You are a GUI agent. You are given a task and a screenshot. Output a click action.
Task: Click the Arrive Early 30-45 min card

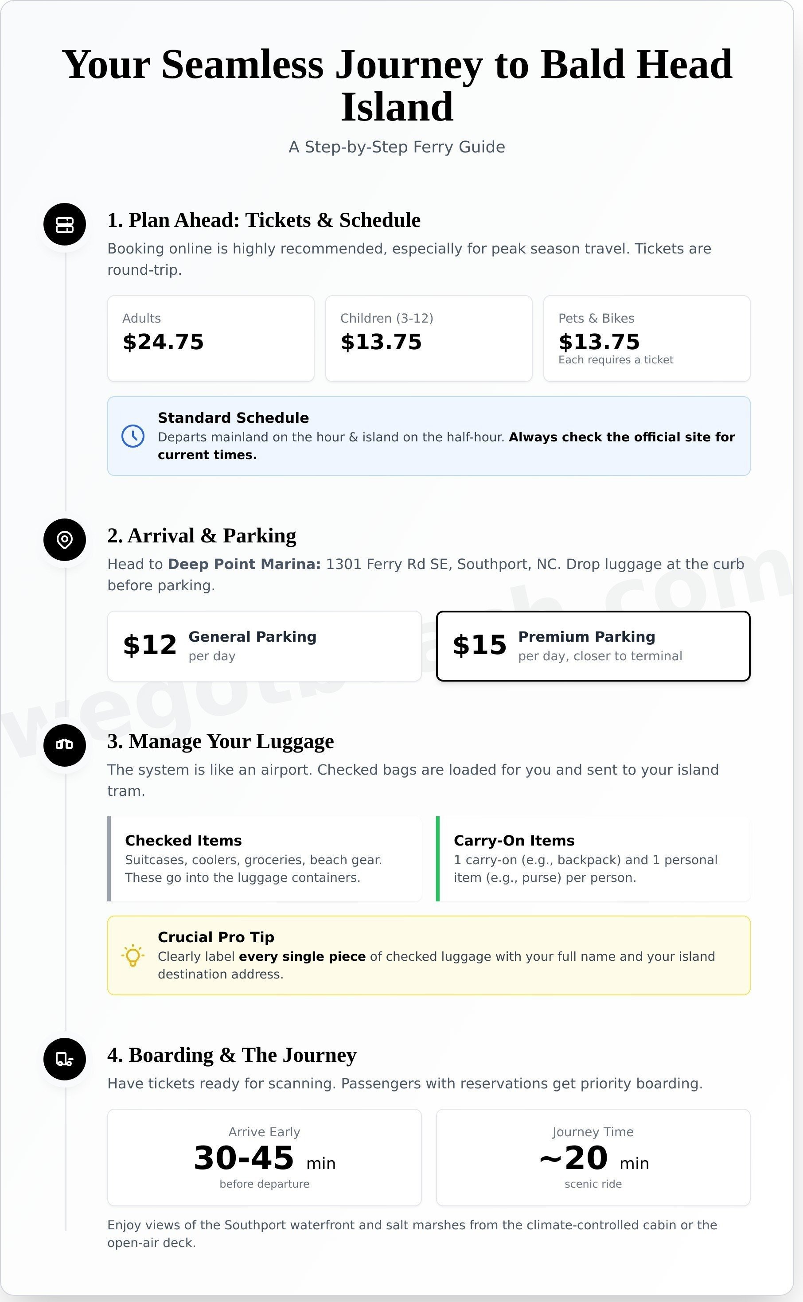(265, 1157)
